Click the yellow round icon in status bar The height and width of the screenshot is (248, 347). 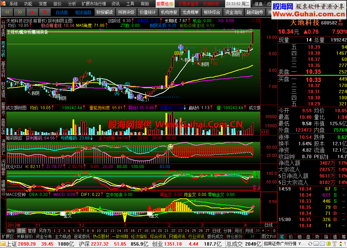click(329, 244)
